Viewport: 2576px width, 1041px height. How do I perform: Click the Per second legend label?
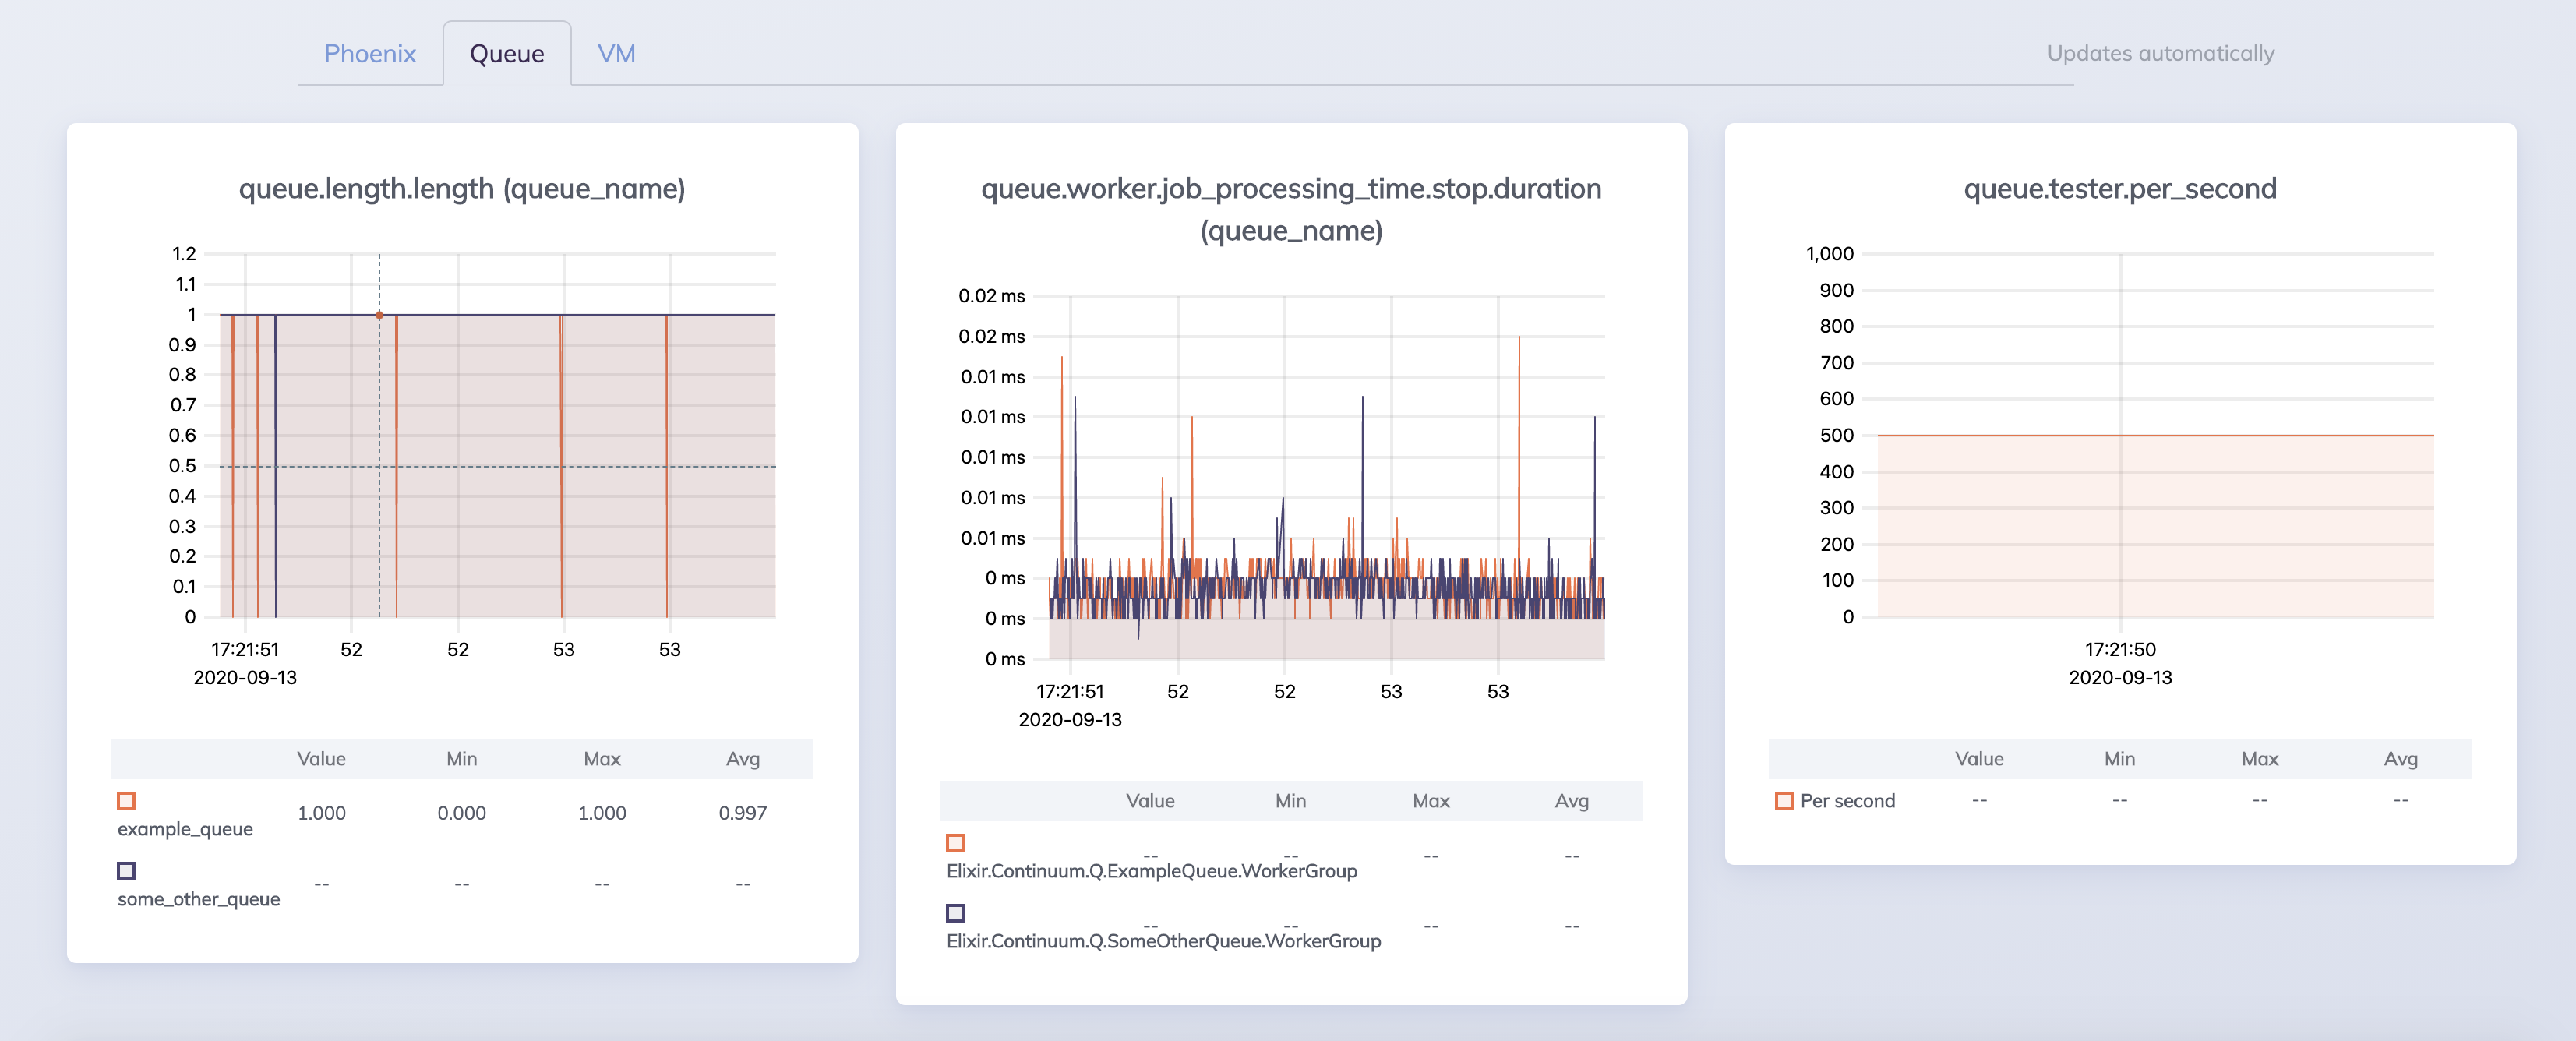click(1847, 801)
